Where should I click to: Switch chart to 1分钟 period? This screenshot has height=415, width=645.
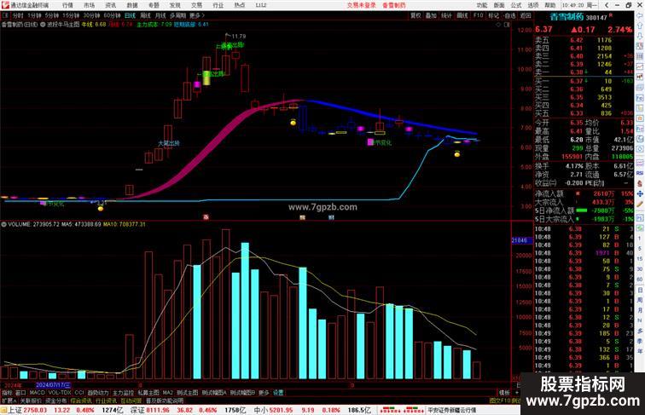[x=34, y=15]
